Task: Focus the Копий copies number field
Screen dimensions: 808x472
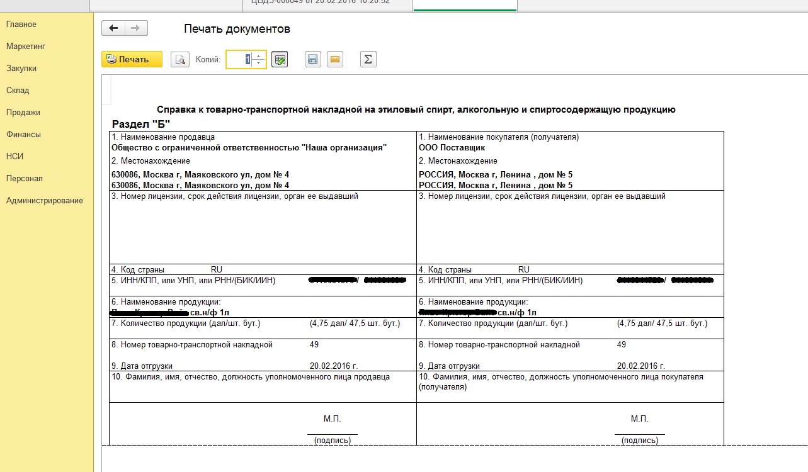Action: click(x=240, y=59)
